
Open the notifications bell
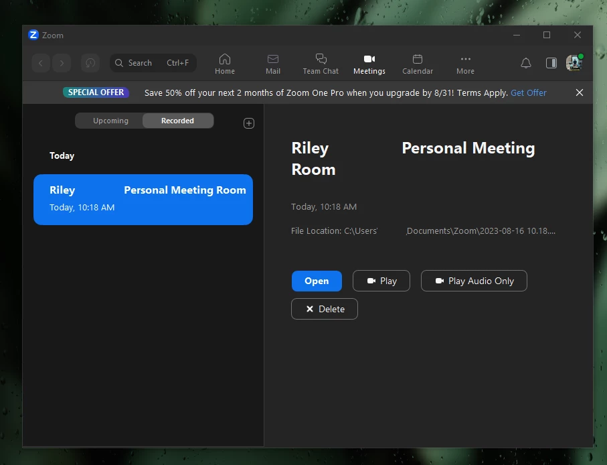(526, 63)
